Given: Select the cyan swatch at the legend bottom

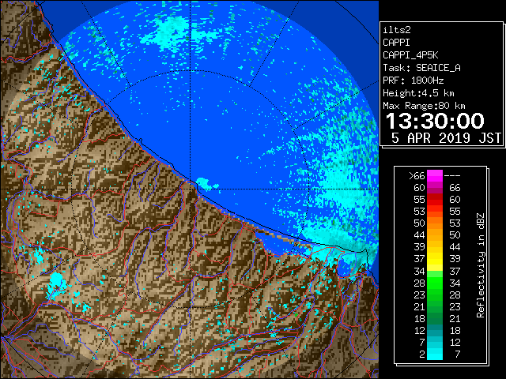Looking at the screenshot, I should point(435,354).
